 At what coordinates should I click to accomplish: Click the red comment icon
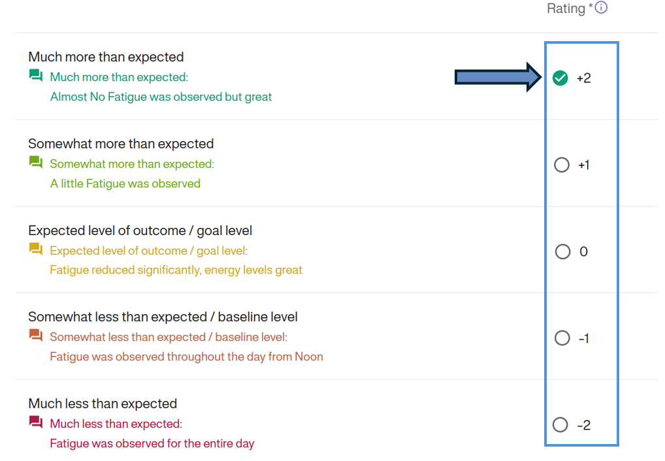36,422
